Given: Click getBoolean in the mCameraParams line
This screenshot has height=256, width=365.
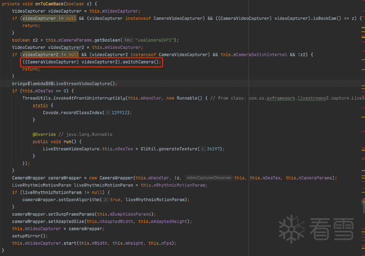Looking at the screenshot, I should click(107, 40).
